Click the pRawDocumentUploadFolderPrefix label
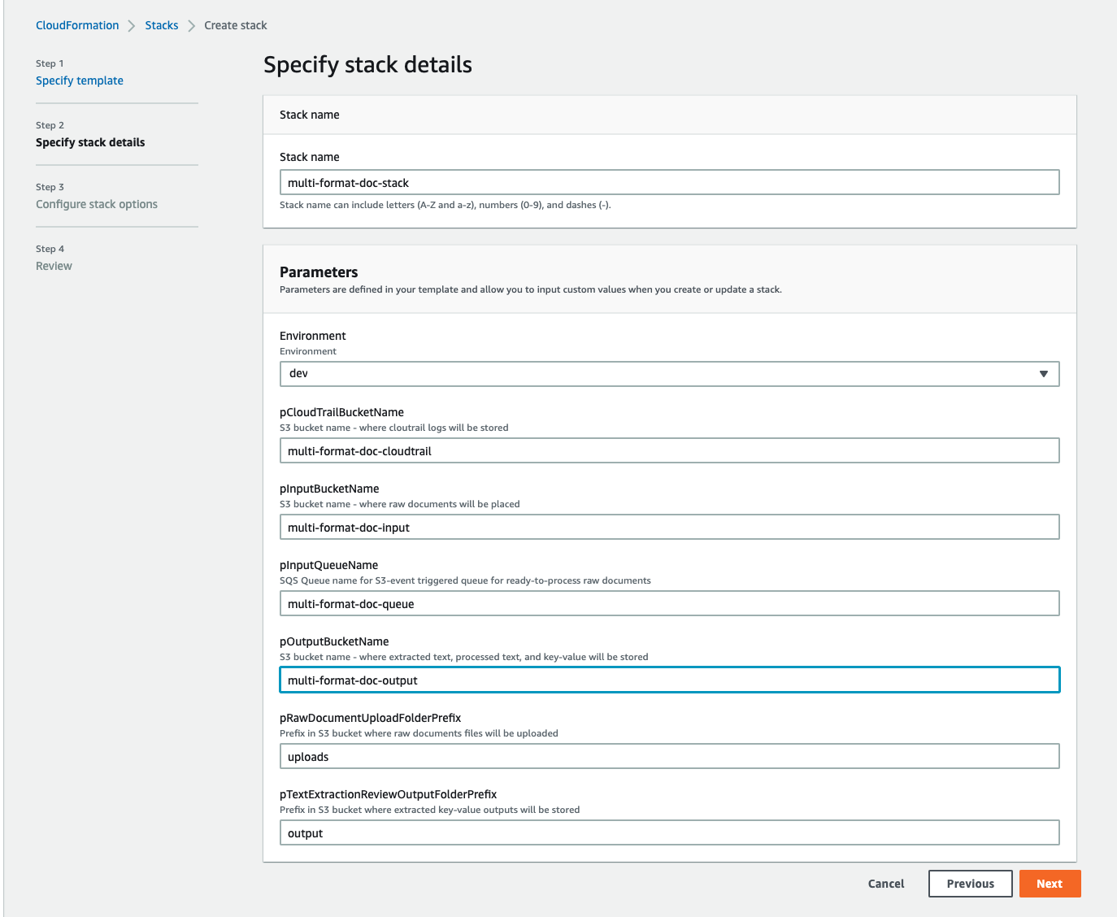1117x917 pixels. (x=370, y=718)
